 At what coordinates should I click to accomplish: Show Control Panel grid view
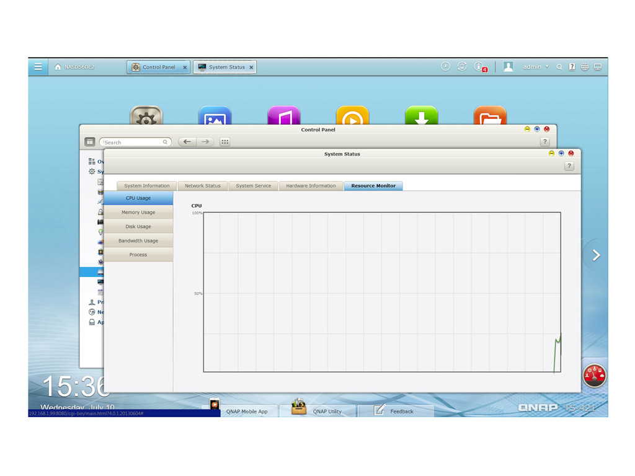click(x=224, y=142)
